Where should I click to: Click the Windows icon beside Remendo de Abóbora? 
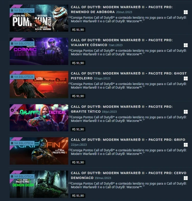point(186,12)
